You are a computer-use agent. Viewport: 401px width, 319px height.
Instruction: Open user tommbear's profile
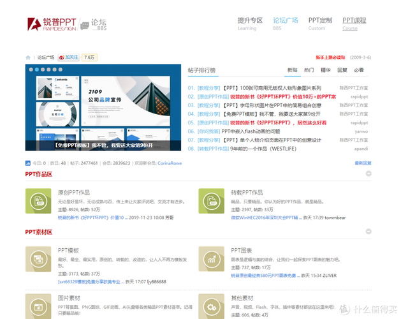335,218
